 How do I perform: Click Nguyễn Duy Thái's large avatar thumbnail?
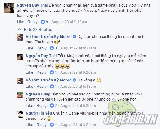[9, 8]
